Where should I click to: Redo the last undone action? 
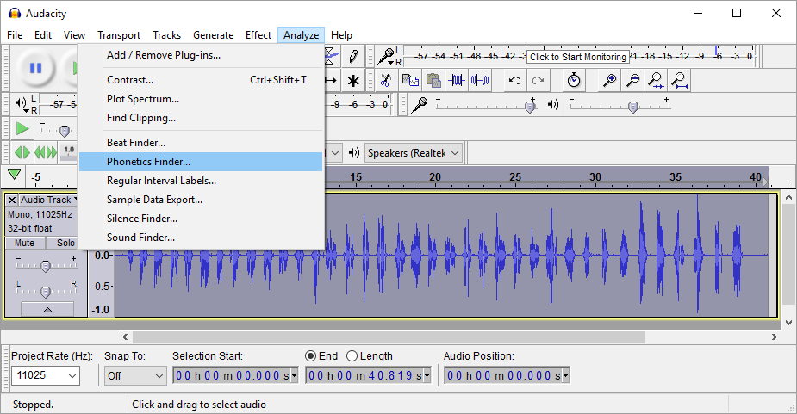tap(538, 80)
